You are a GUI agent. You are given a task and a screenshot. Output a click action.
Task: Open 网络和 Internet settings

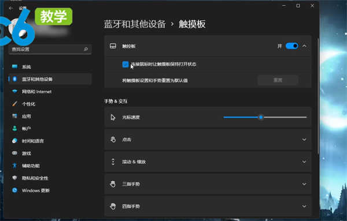(x=50, y=91)
